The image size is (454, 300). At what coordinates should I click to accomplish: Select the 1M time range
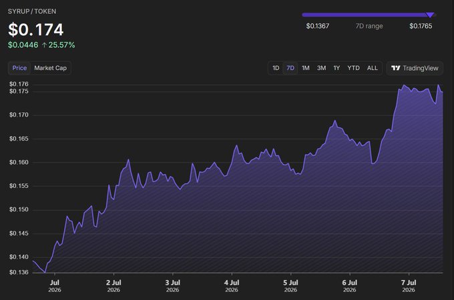point(306,68)
